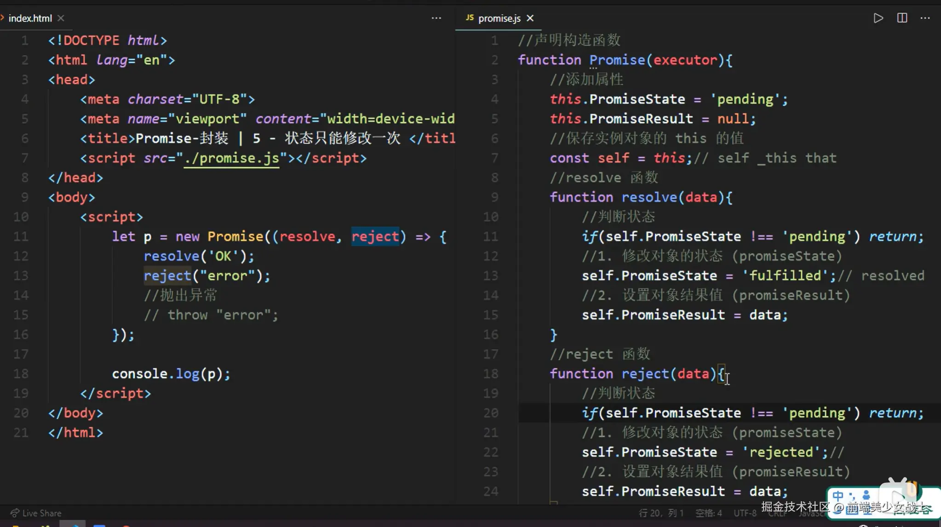The image size is (941, 527).
Task: Click line and column indicator in status bar
Action: [x=661, y=513]
